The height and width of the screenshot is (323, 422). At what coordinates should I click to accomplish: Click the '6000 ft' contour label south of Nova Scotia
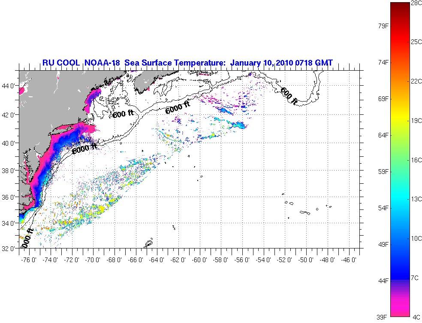point(178,108)
